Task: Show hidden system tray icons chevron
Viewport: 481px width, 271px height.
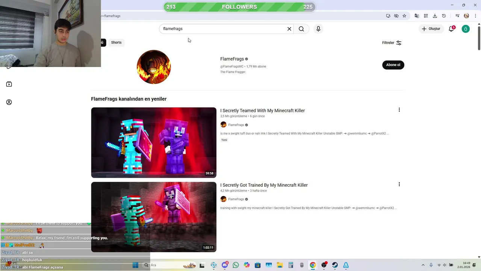Action: coord(423,265)
